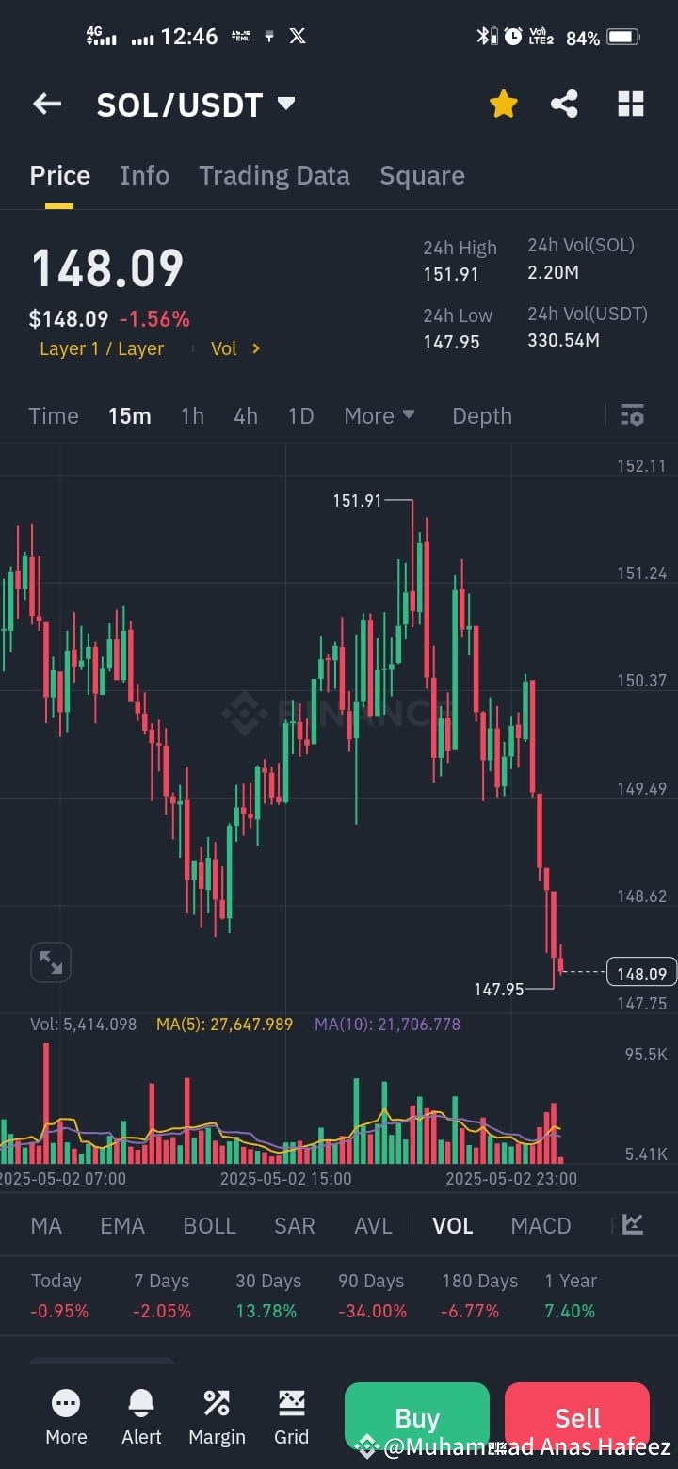Select the MA(5) volume average line label
The height and width of the screenshot is (1469, 678).
coord(224,1024)
